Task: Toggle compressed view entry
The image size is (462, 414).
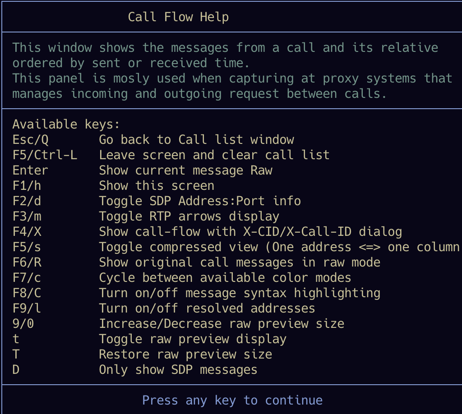Action: click(279, 247)
